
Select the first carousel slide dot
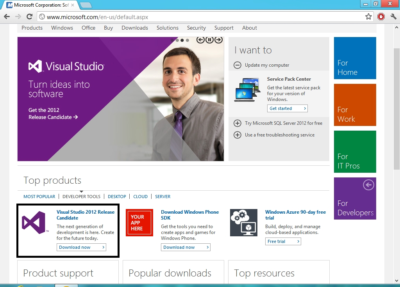172,40
